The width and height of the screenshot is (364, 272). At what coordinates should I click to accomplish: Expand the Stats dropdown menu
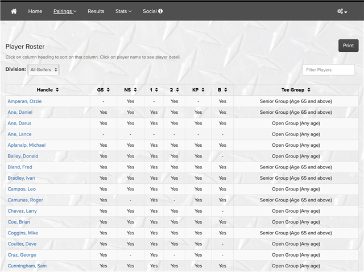(123, 11)
